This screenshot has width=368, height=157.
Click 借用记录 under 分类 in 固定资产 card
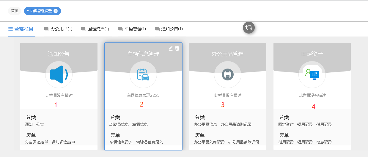tap(324, 124)
